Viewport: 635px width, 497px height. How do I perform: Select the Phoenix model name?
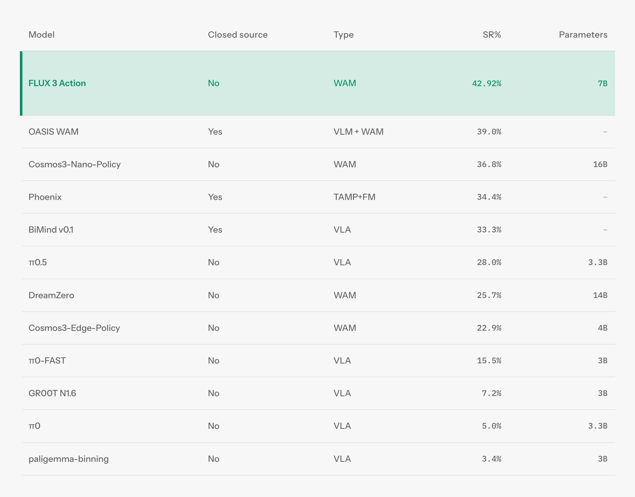[45, 197]
